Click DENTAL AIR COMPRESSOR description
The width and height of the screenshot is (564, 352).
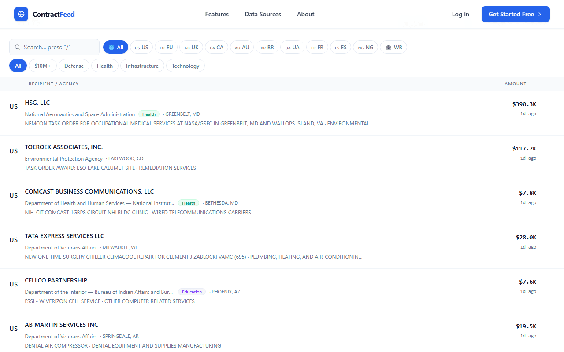click(x=123, y=346)
